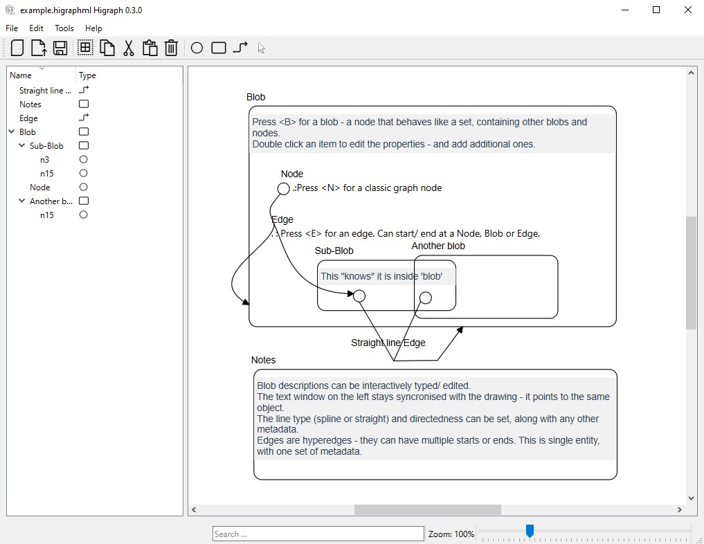The height and width of the screenshot is (544, 704).
Task: Click the node circle inside Another blob
Action: click(426, 298)
